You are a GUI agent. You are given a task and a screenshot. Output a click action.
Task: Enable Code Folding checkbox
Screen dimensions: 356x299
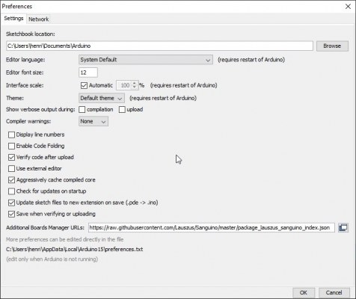[x=11, y=146]
